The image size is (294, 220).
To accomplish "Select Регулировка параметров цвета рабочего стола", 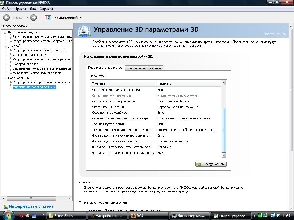I will pyautogui.click(x=42, y=59).
